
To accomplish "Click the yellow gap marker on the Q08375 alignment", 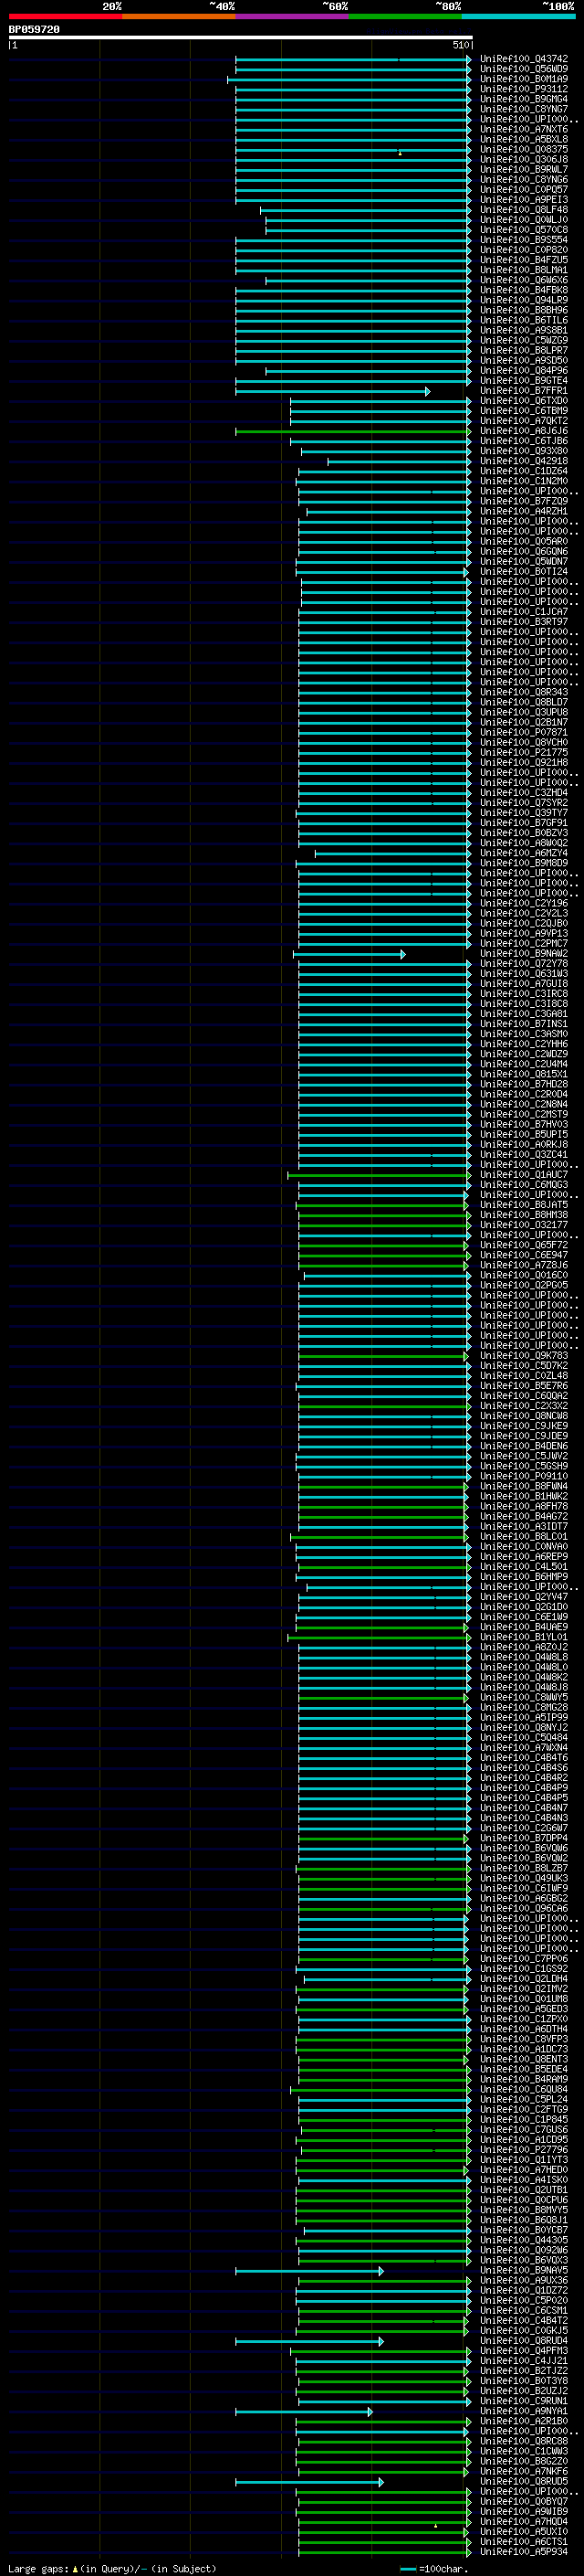I will (x=401, y=153).
